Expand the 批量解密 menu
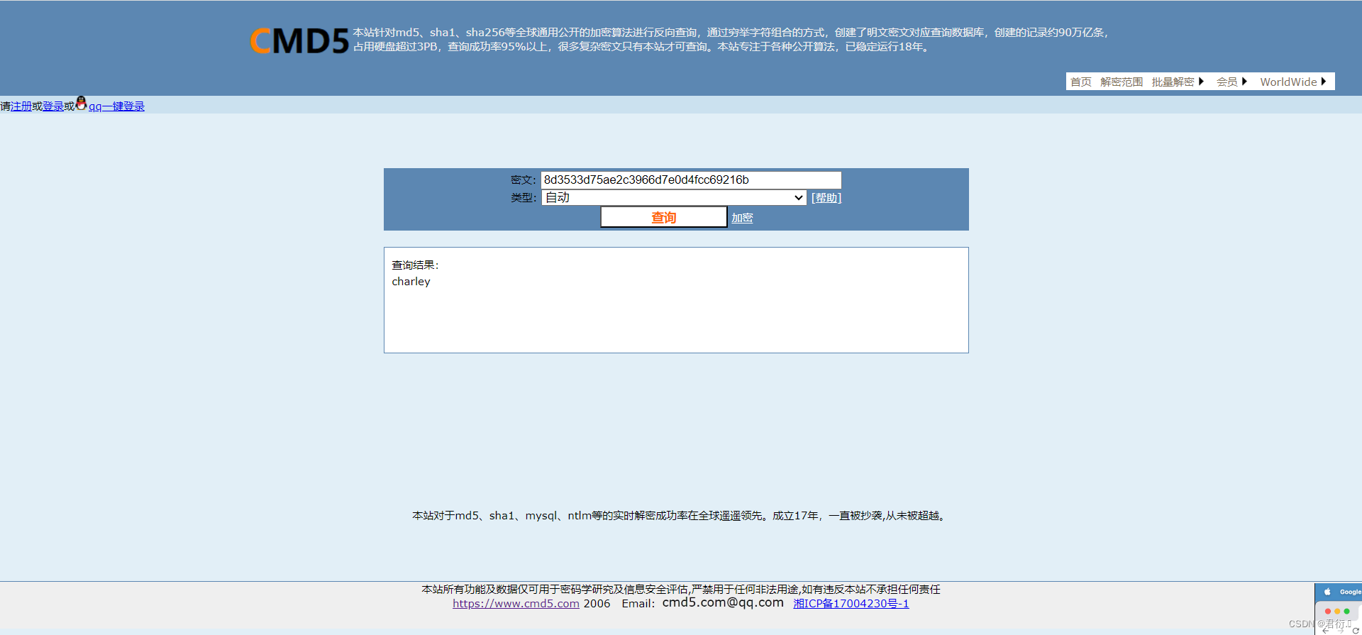Image resolution: width=1362 pixels, height=635 pixels. (x=1178, y=82)
